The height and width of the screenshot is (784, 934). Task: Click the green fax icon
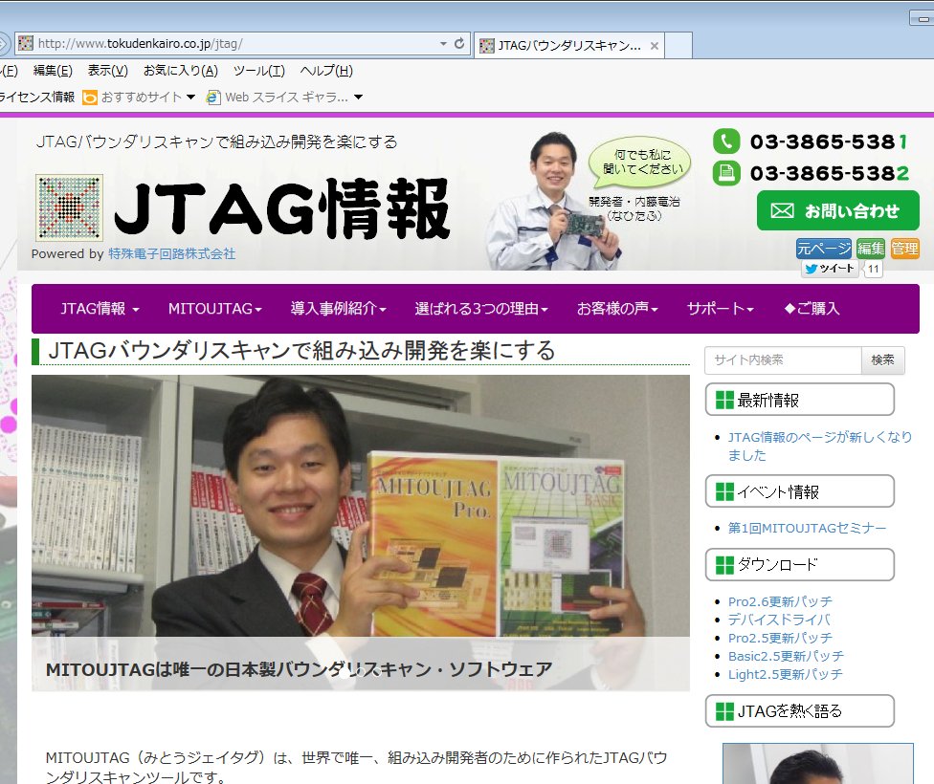pyautogui.click(x=726, y=173)
